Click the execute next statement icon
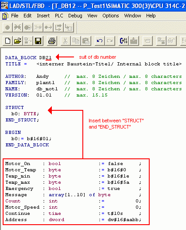186x230 pixels. (58, 28)
